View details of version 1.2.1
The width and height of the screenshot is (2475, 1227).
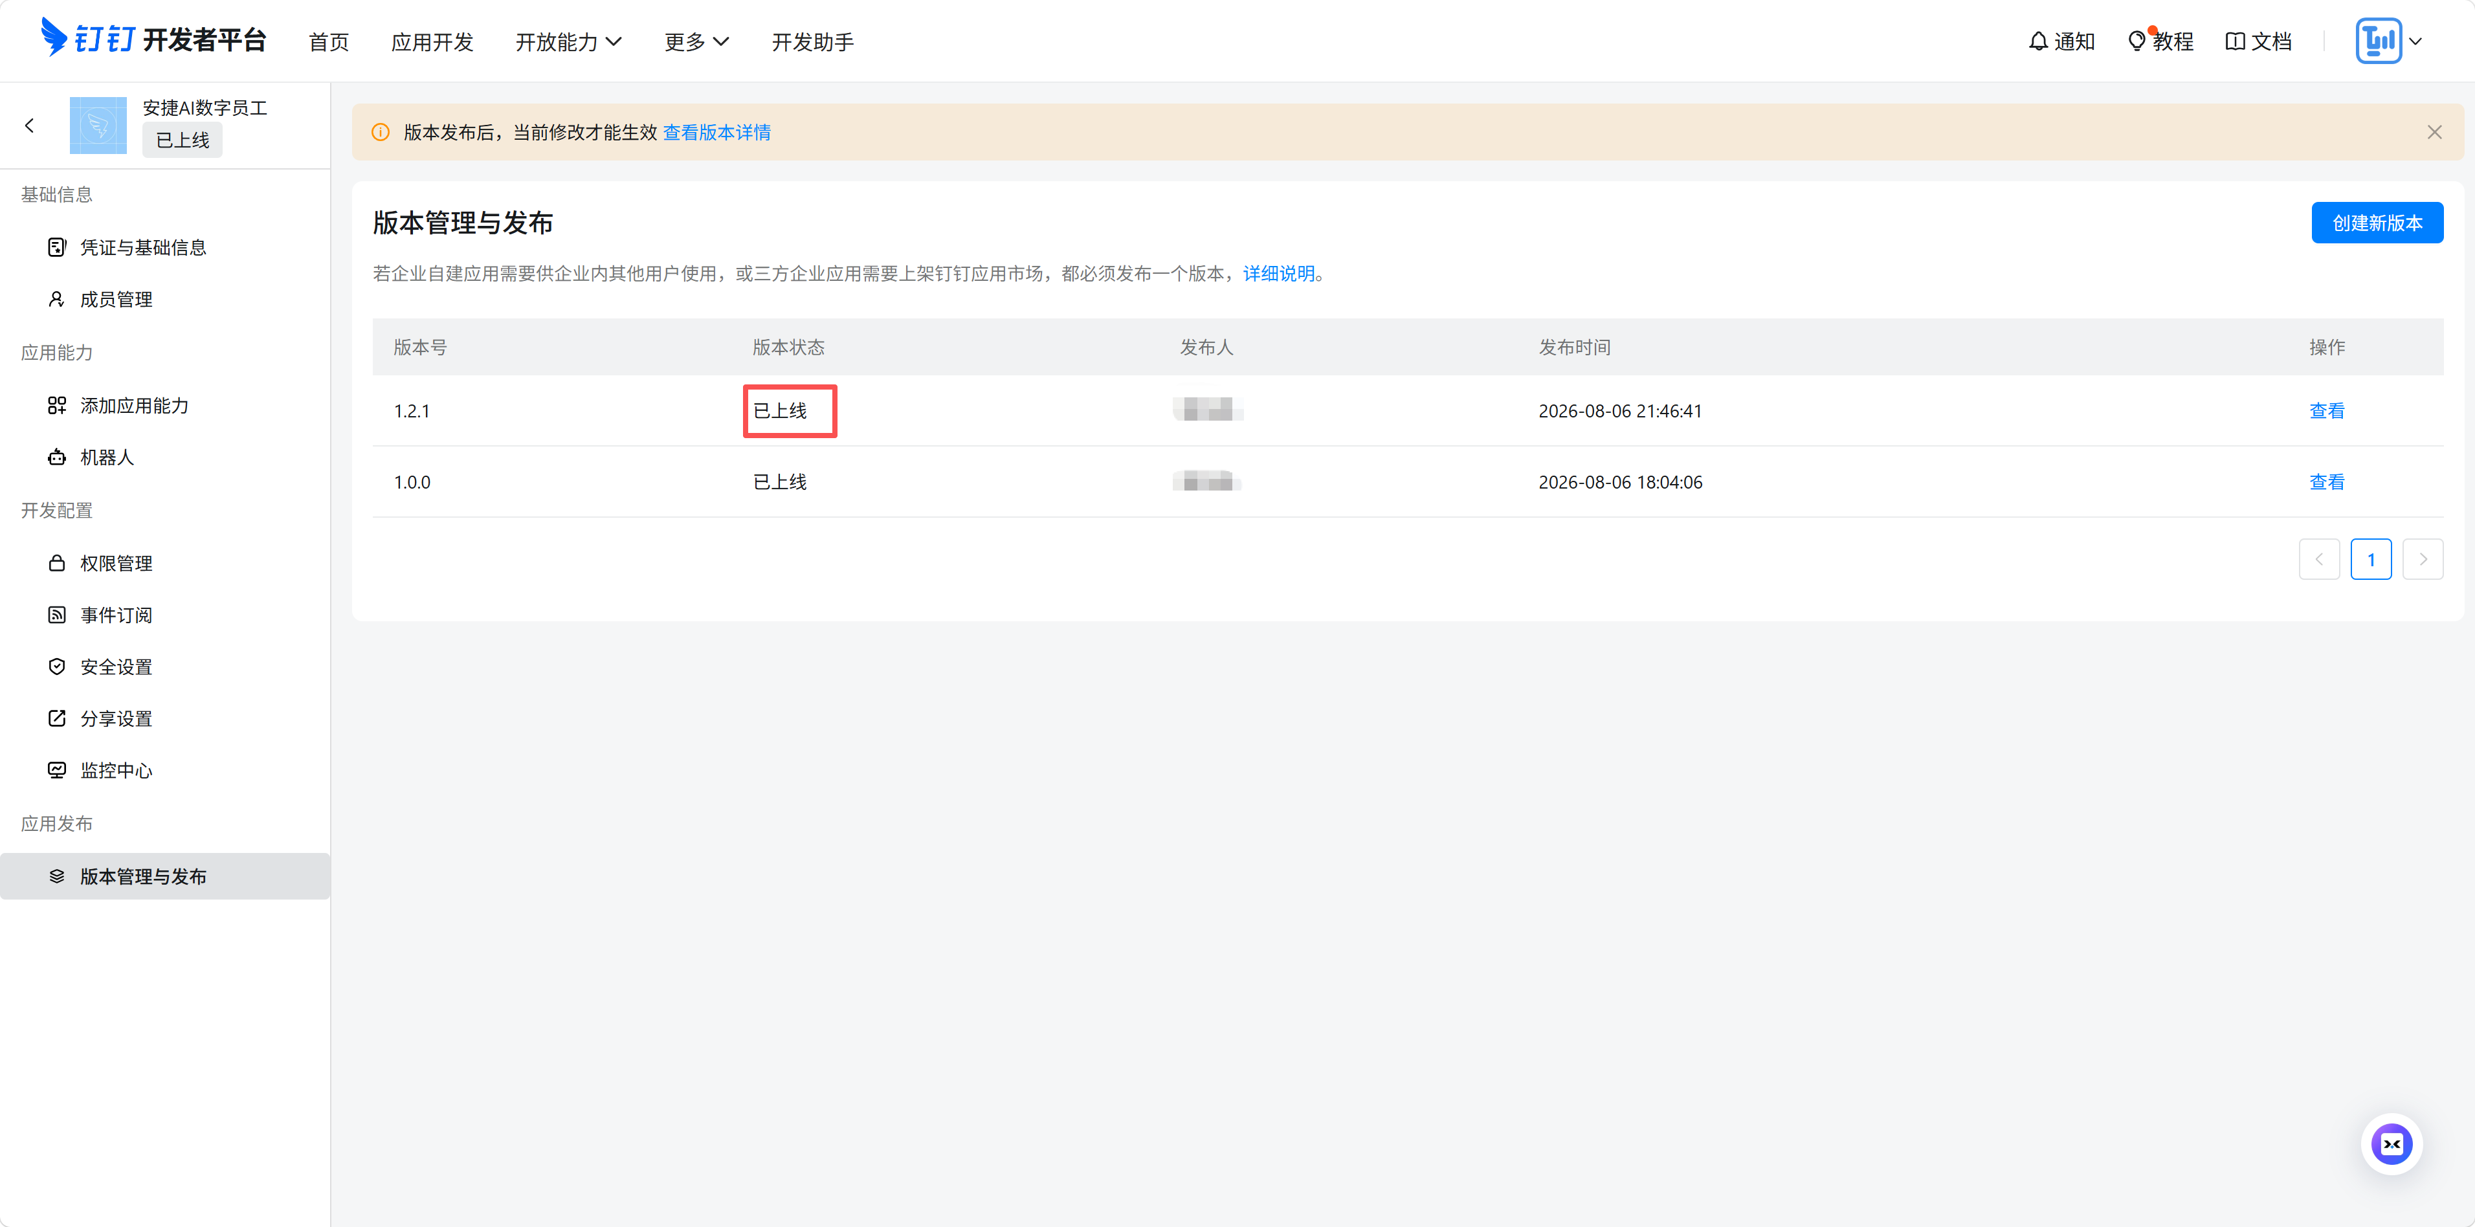pyautogui.click(x=2326, y=411)
